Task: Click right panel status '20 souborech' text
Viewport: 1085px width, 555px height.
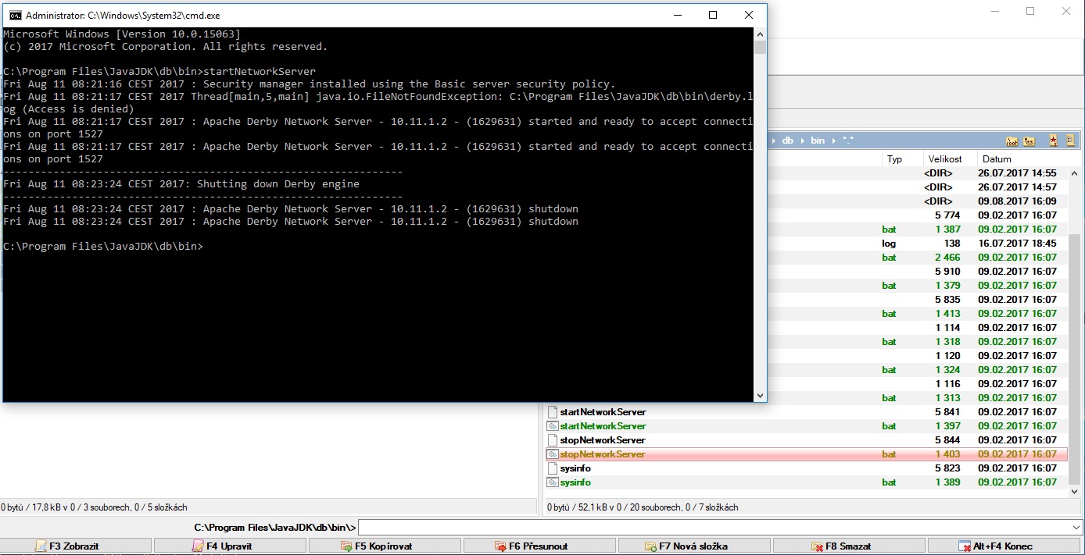Action: click(655, 507)
